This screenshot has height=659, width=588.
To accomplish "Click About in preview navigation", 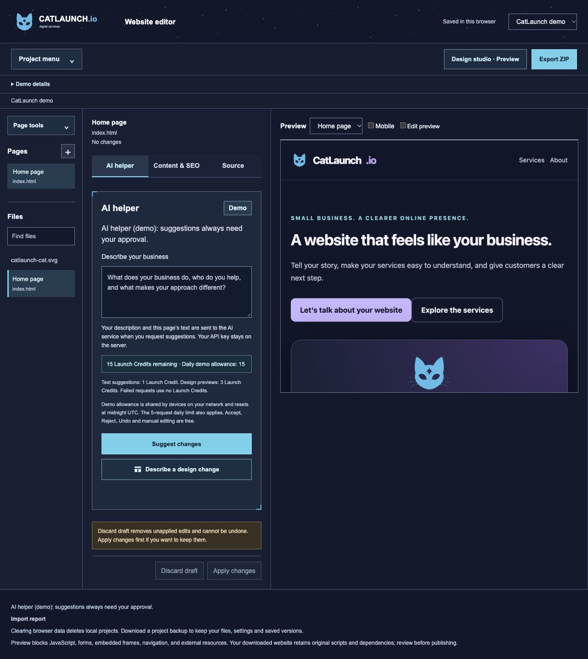I will pyautogui.click(x=559, y=160).
